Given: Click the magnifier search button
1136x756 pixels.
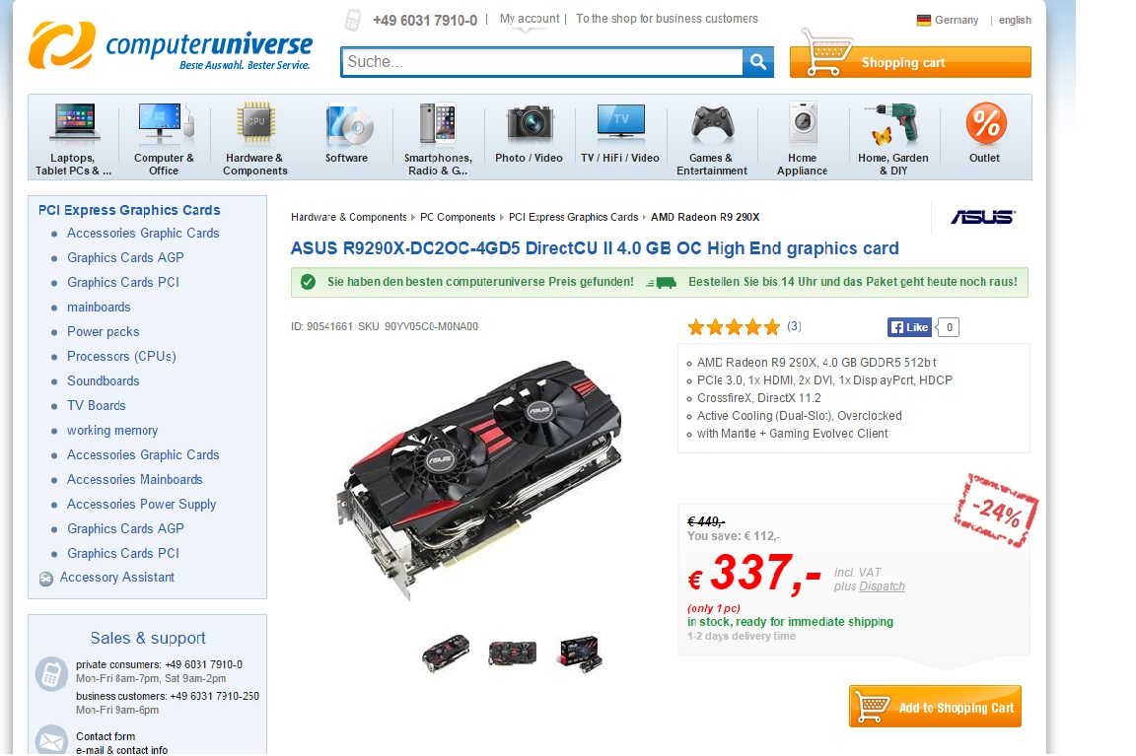Looking at the screenshot, I should (757, 62).
